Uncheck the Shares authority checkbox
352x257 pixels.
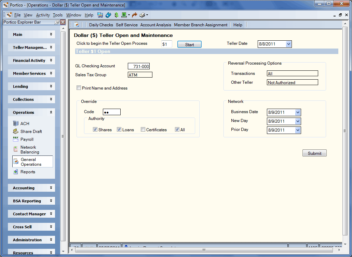pyautogui.click(x=95, y=130)
